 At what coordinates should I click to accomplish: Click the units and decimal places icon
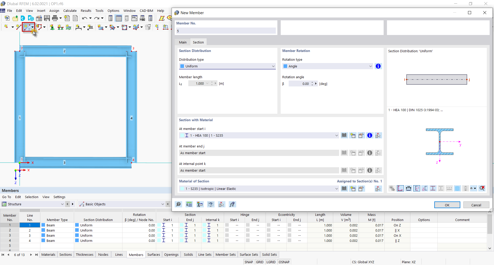[189, 204]
